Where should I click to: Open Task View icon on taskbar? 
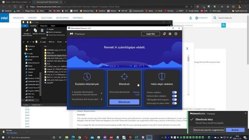click(x=60, y=137)
